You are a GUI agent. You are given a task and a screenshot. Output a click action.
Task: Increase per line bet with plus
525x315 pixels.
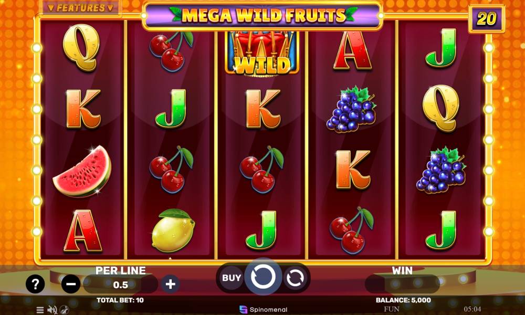(x=171, y=284)
